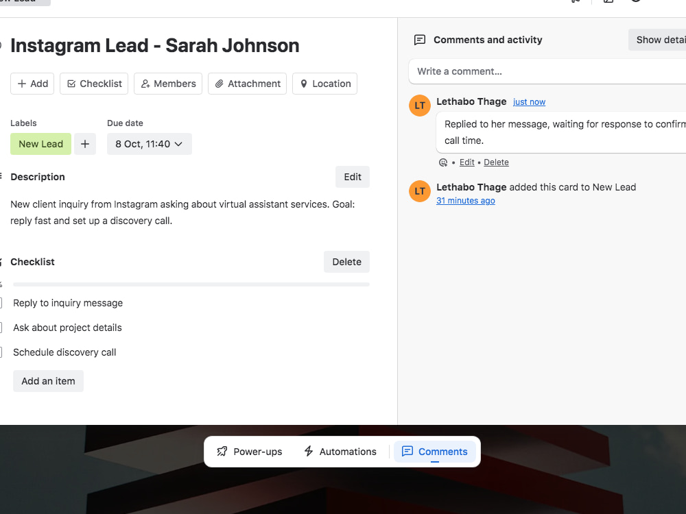Image resolution: width=686 pixels, height=514 pixels.
Task: Click Lethabo Thage name in the comment
Action: pos(471,101)
